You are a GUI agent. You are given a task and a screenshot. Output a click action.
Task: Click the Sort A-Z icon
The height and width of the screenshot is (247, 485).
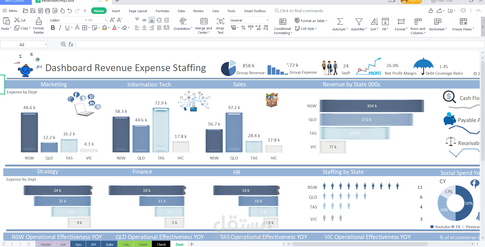click(374, 22)
